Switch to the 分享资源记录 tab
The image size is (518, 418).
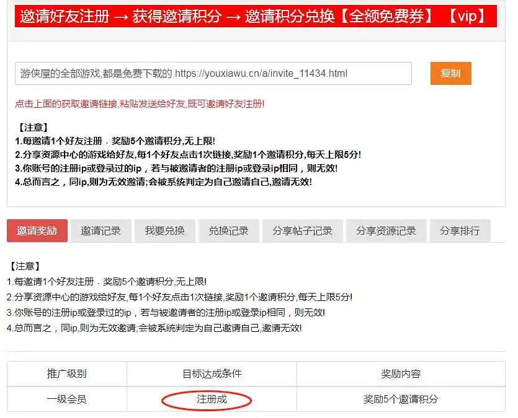tap(386, 231)
